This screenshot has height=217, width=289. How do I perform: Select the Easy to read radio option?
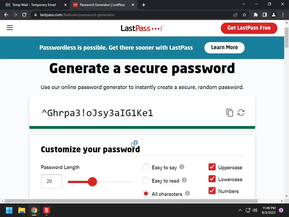click(x=146, y=180)
